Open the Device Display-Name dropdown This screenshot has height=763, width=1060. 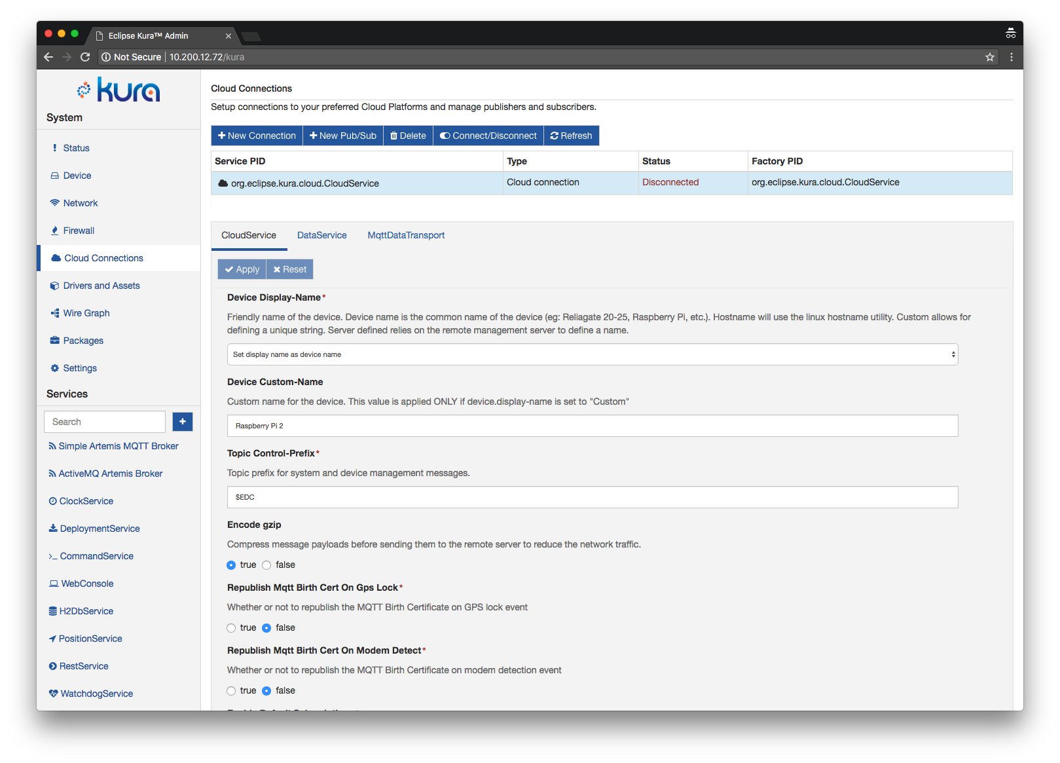[x=593, y=354]
